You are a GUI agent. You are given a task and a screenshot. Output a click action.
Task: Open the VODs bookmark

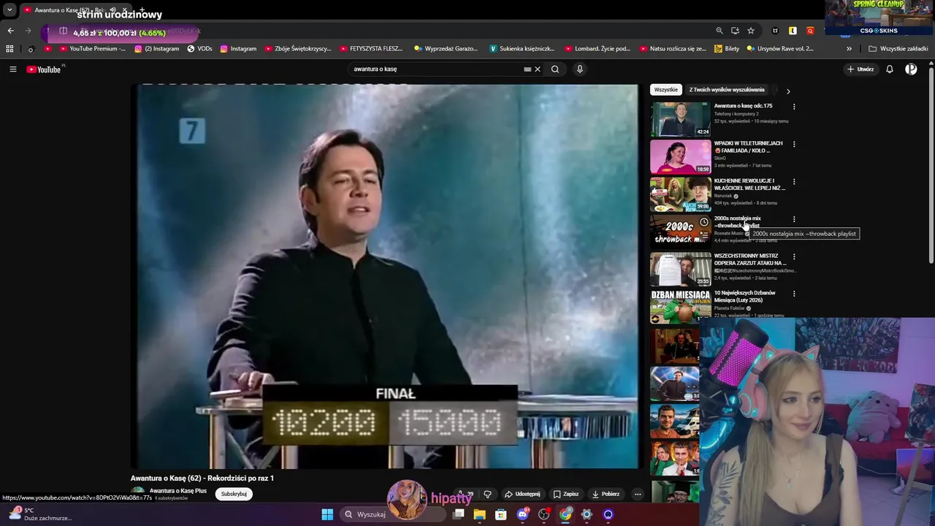pyautogui.click(x=199, y=49)
